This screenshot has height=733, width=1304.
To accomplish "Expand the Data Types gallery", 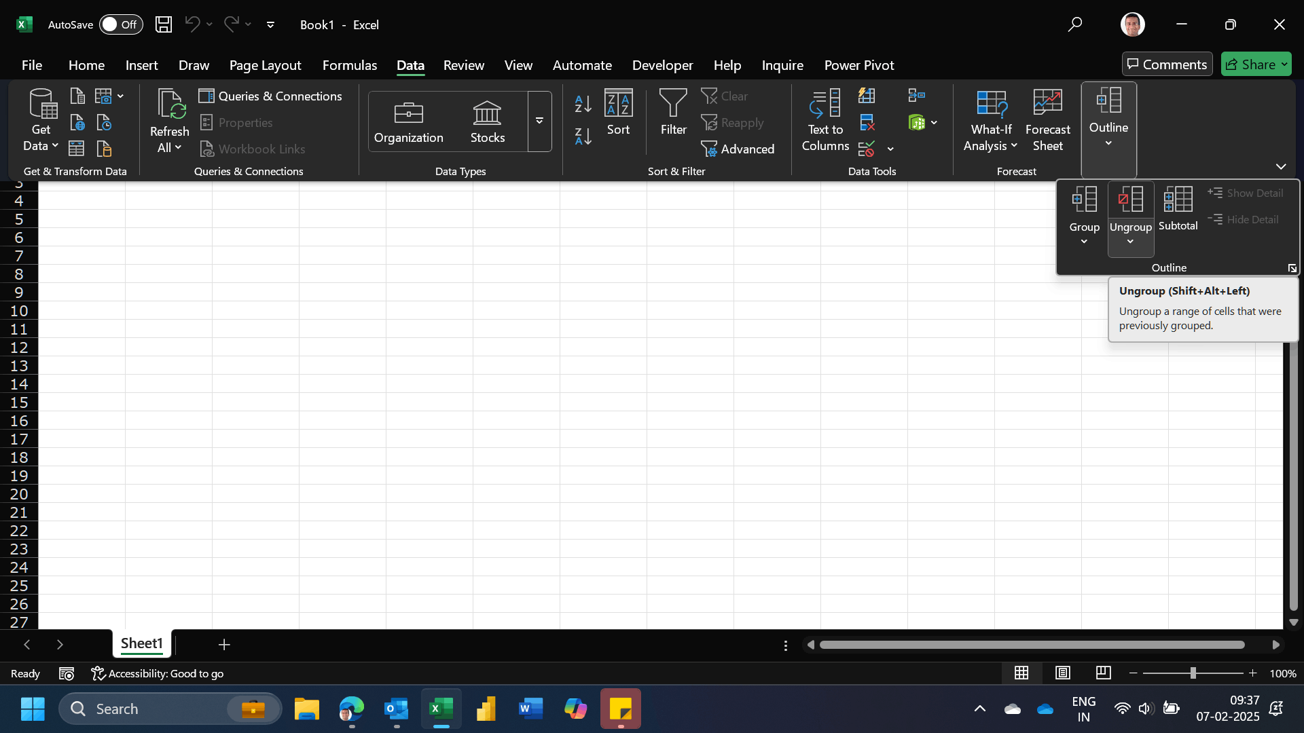I will [539, 121].
